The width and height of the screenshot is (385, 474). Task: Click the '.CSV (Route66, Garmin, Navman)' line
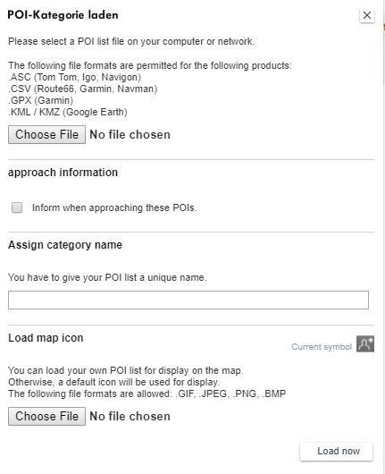click(83, 89)
